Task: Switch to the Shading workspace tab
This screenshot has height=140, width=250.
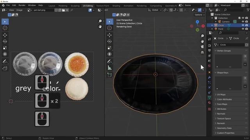Action: coord(116,6)
